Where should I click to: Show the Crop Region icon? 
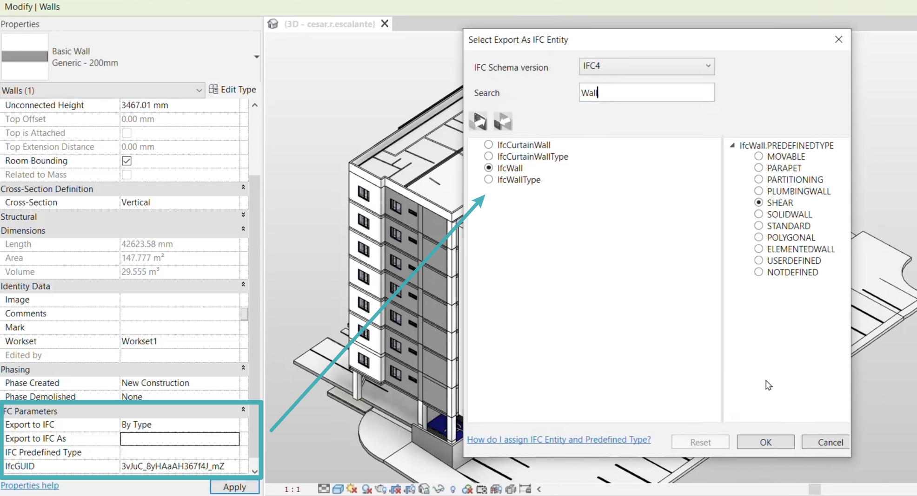[x=410, y=489]
